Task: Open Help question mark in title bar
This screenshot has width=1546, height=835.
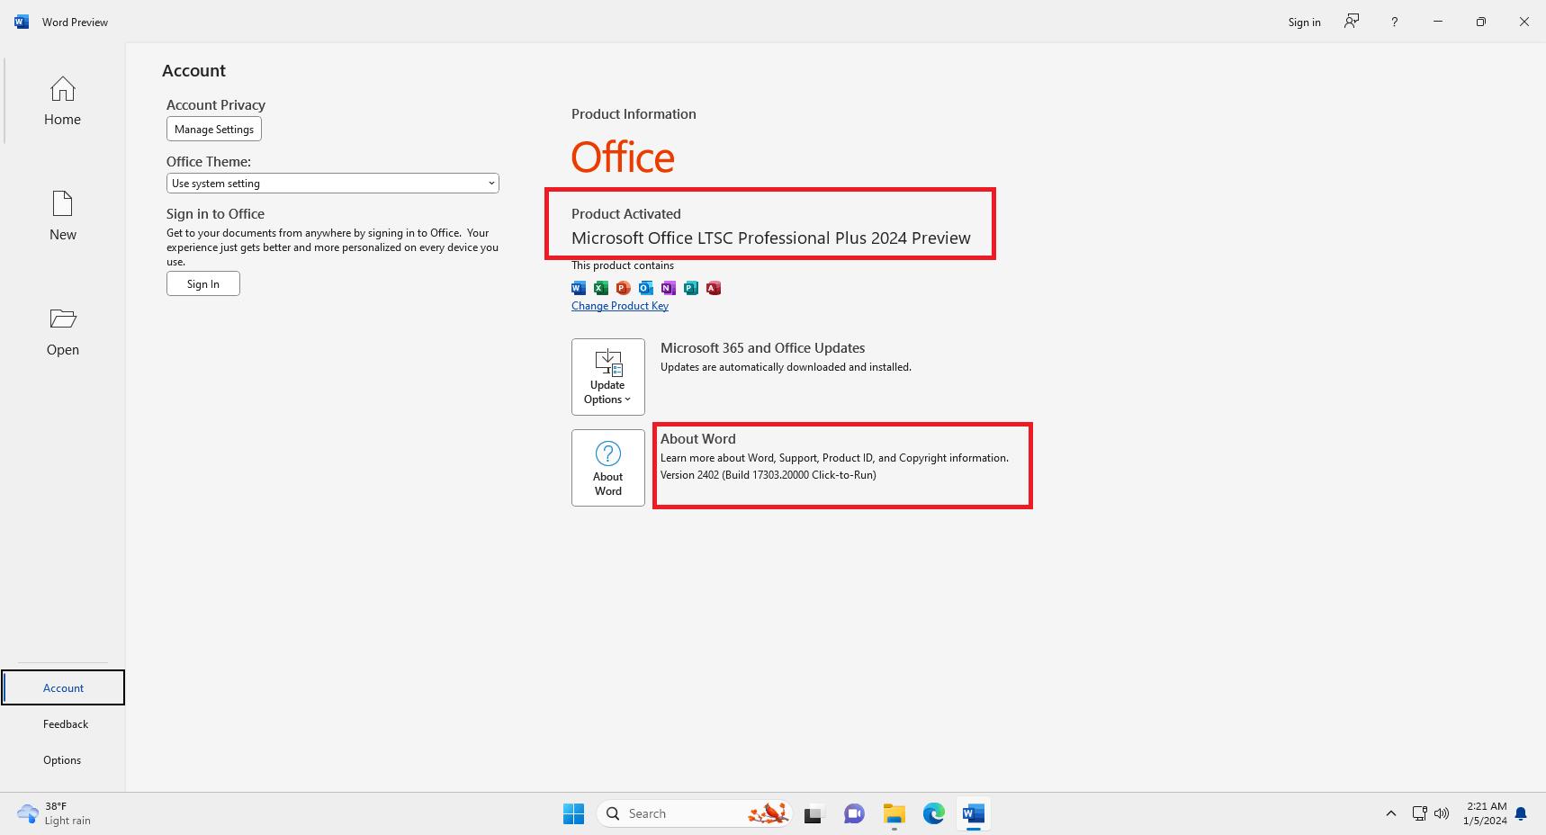Action: click(x=1395, y=22)
